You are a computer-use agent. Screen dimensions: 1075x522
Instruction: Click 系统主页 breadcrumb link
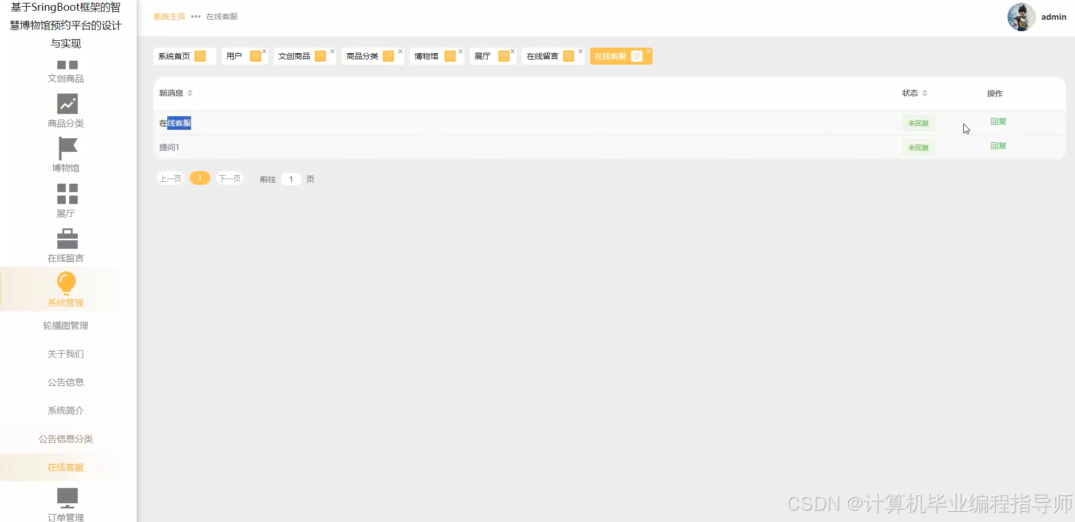pos(169,16)
